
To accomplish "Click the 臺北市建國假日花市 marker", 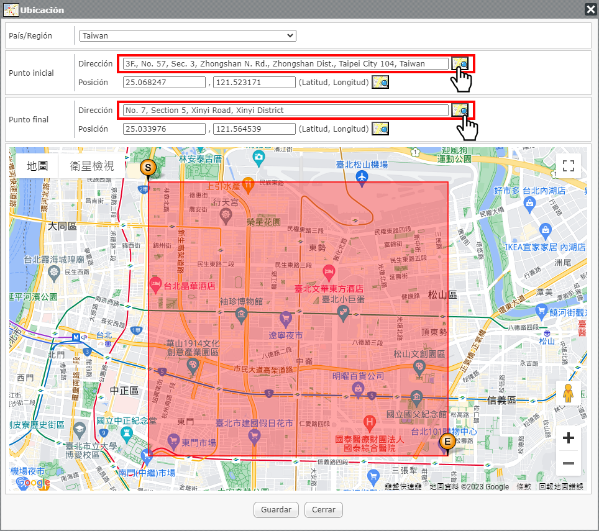I will click(x=254, y=437).
